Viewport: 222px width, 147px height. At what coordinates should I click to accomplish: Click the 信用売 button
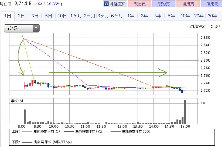tap(212, 4)
